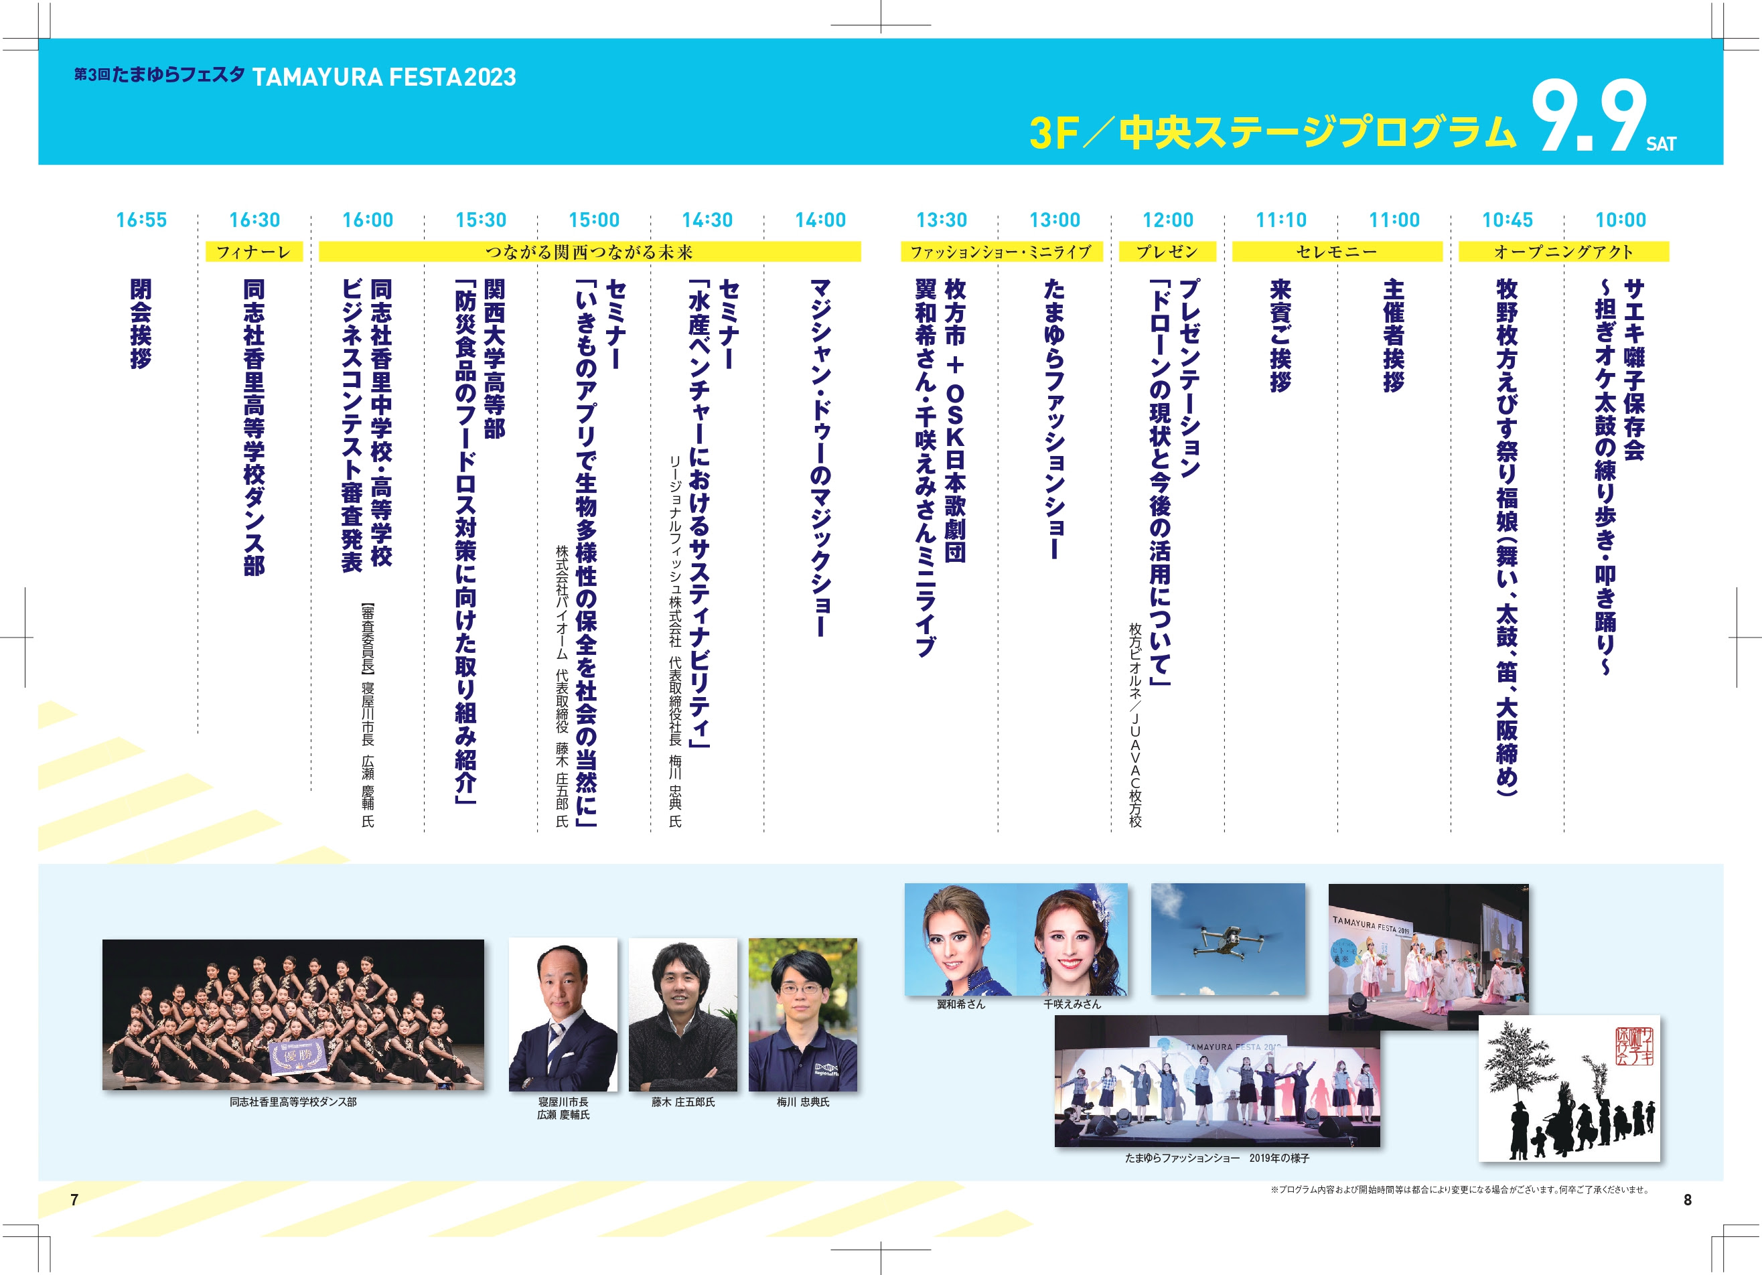
Task: Open the portrait of 藤木 庄五郎氏
Action: (683, 1014)
